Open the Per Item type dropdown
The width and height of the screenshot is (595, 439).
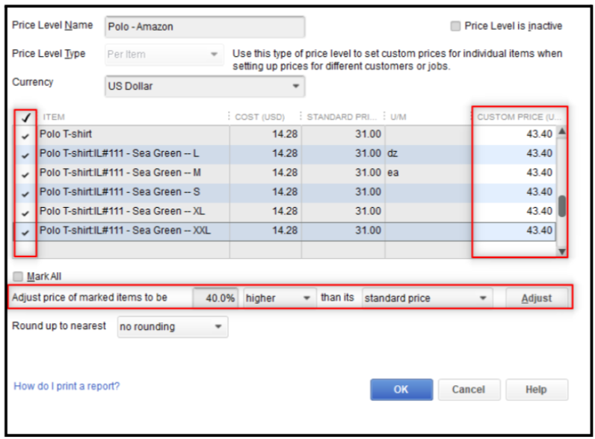coord(164,55)
